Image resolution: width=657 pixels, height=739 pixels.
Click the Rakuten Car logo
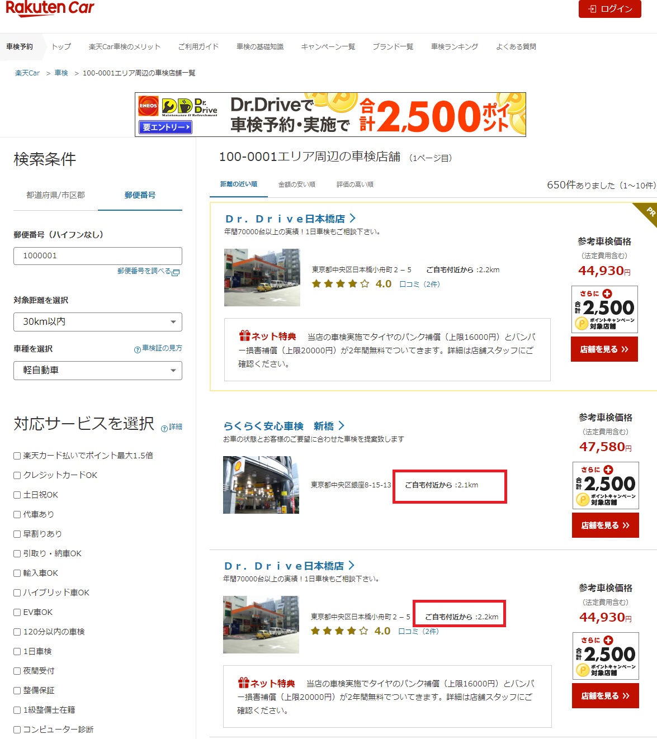pyautogui.click(x=50, y=8)
